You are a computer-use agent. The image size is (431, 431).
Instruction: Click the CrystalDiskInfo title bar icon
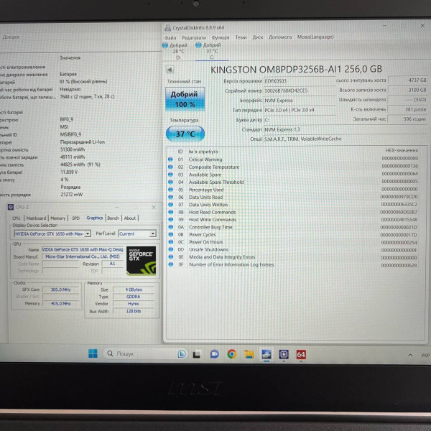click(x=167, y=28)
